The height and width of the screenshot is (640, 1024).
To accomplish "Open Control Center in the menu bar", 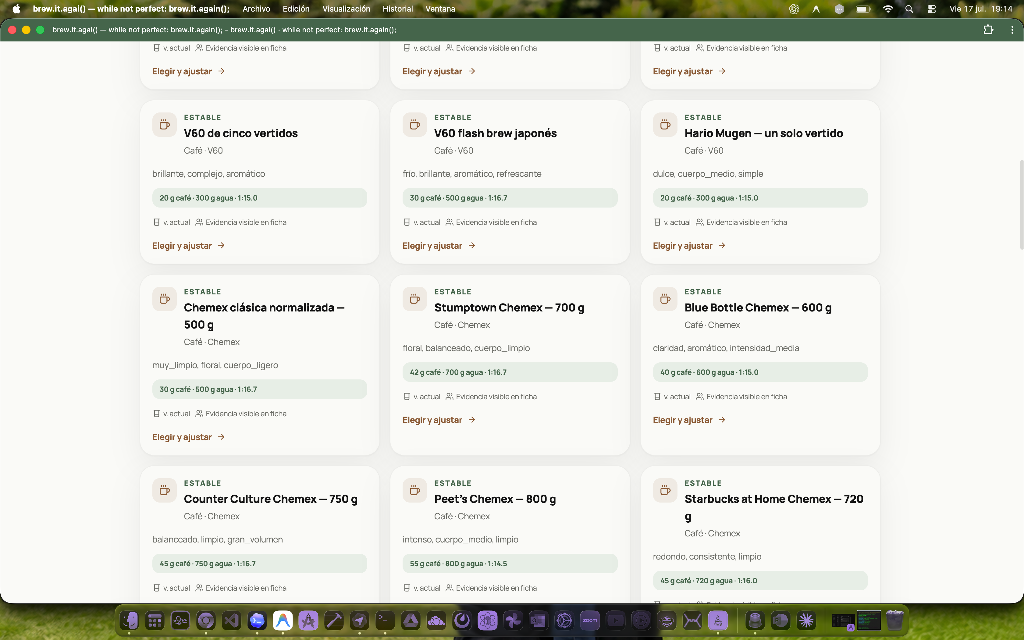I will click(x=931, y=9).
